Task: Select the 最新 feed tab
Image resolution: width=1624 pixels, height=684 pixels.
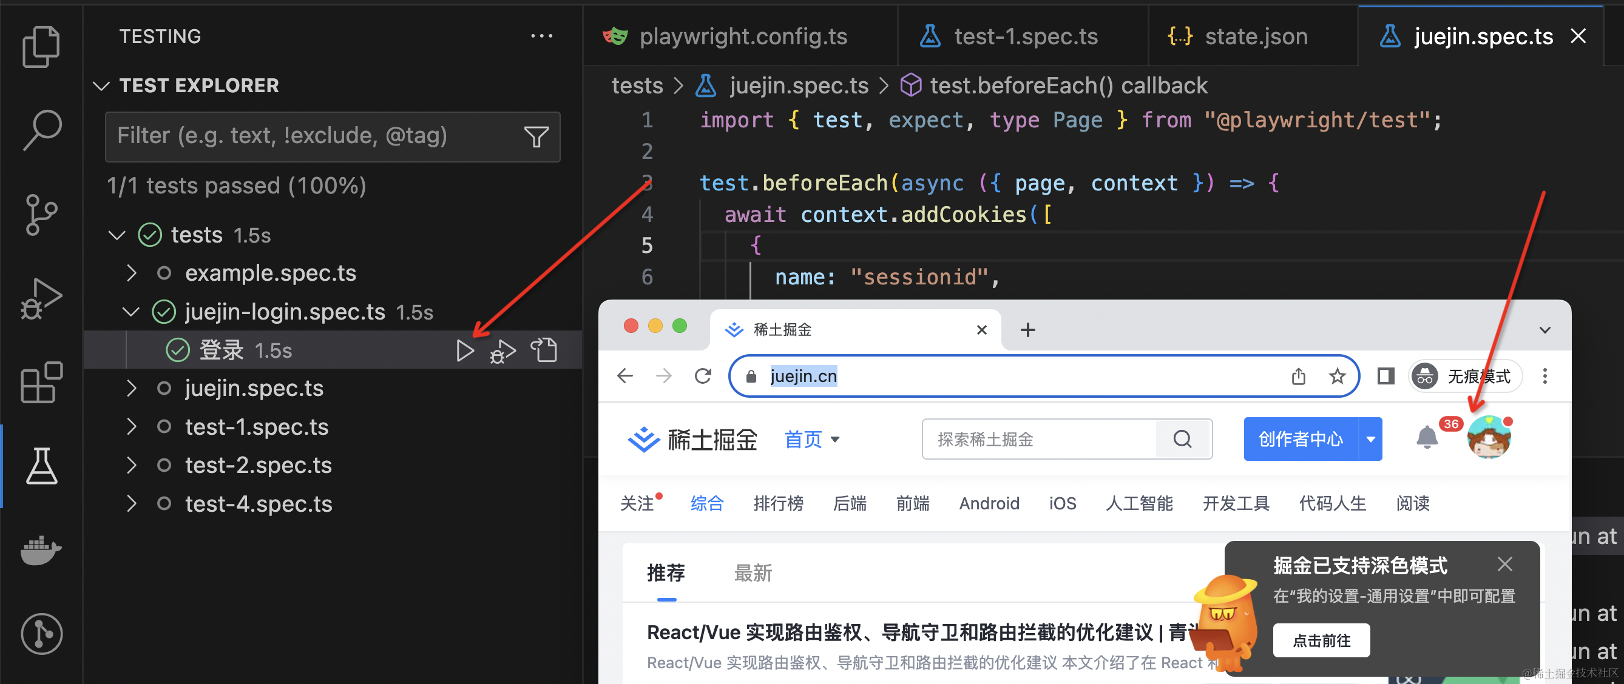Action: point(753,573)
